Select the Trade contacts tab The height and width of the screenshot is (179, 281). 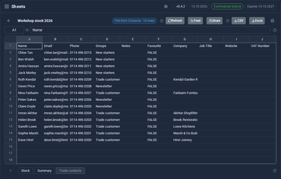[70, 170]
